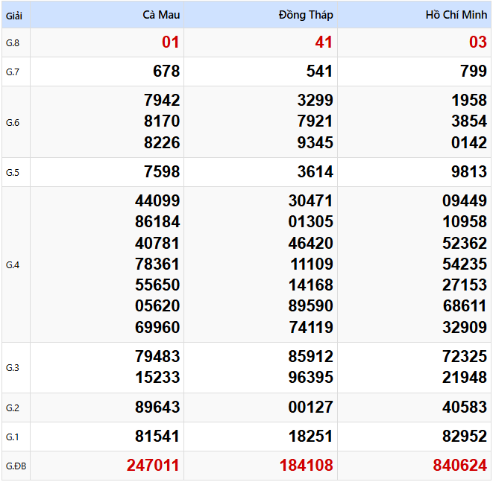Click the G.4 number 09449
Viewport: 493px width, 482px height.
click(465, 200)
